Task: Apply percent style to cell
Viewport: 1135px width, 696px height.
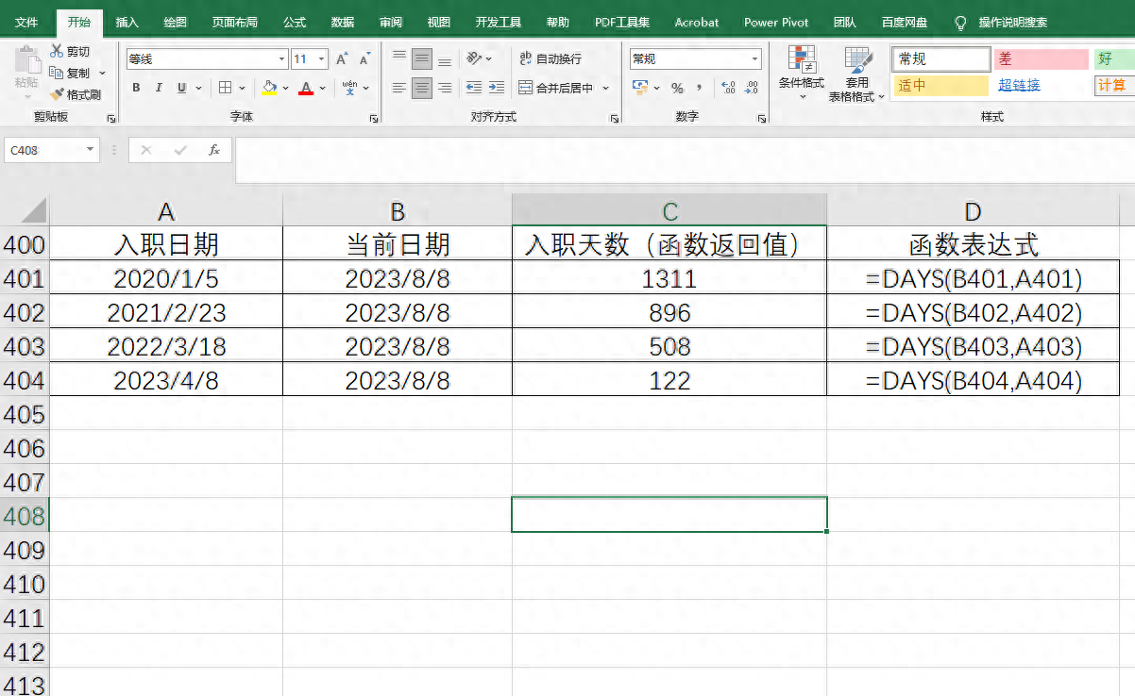Action: pos(677,88)
